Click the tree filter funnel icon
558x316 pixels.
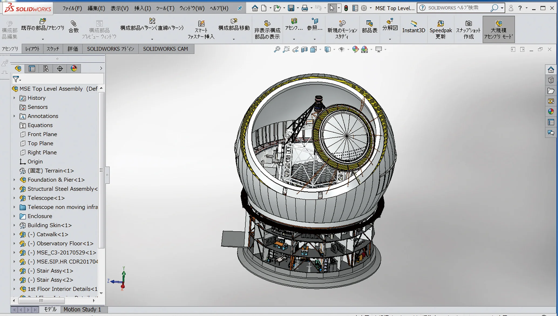[x=16, y=79]
